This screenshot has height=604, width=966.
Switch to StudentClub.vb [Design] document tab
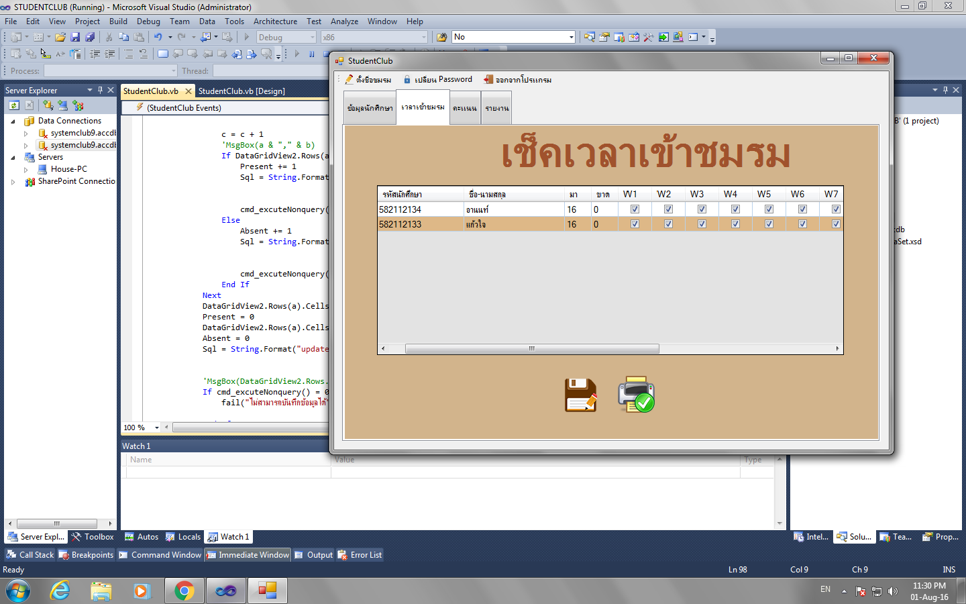point(241,91)
